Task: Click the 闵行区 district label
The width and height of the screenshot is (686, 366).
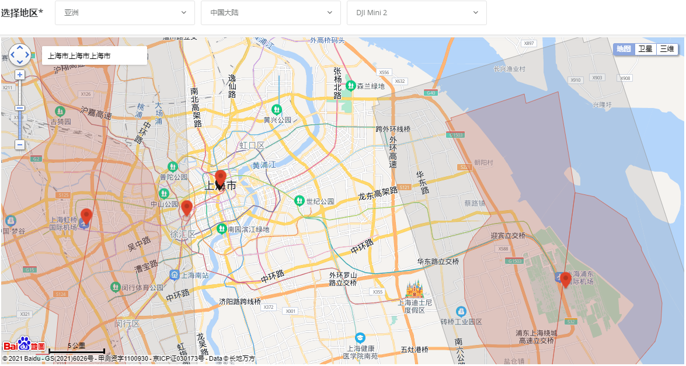Action: click(127, 324)
